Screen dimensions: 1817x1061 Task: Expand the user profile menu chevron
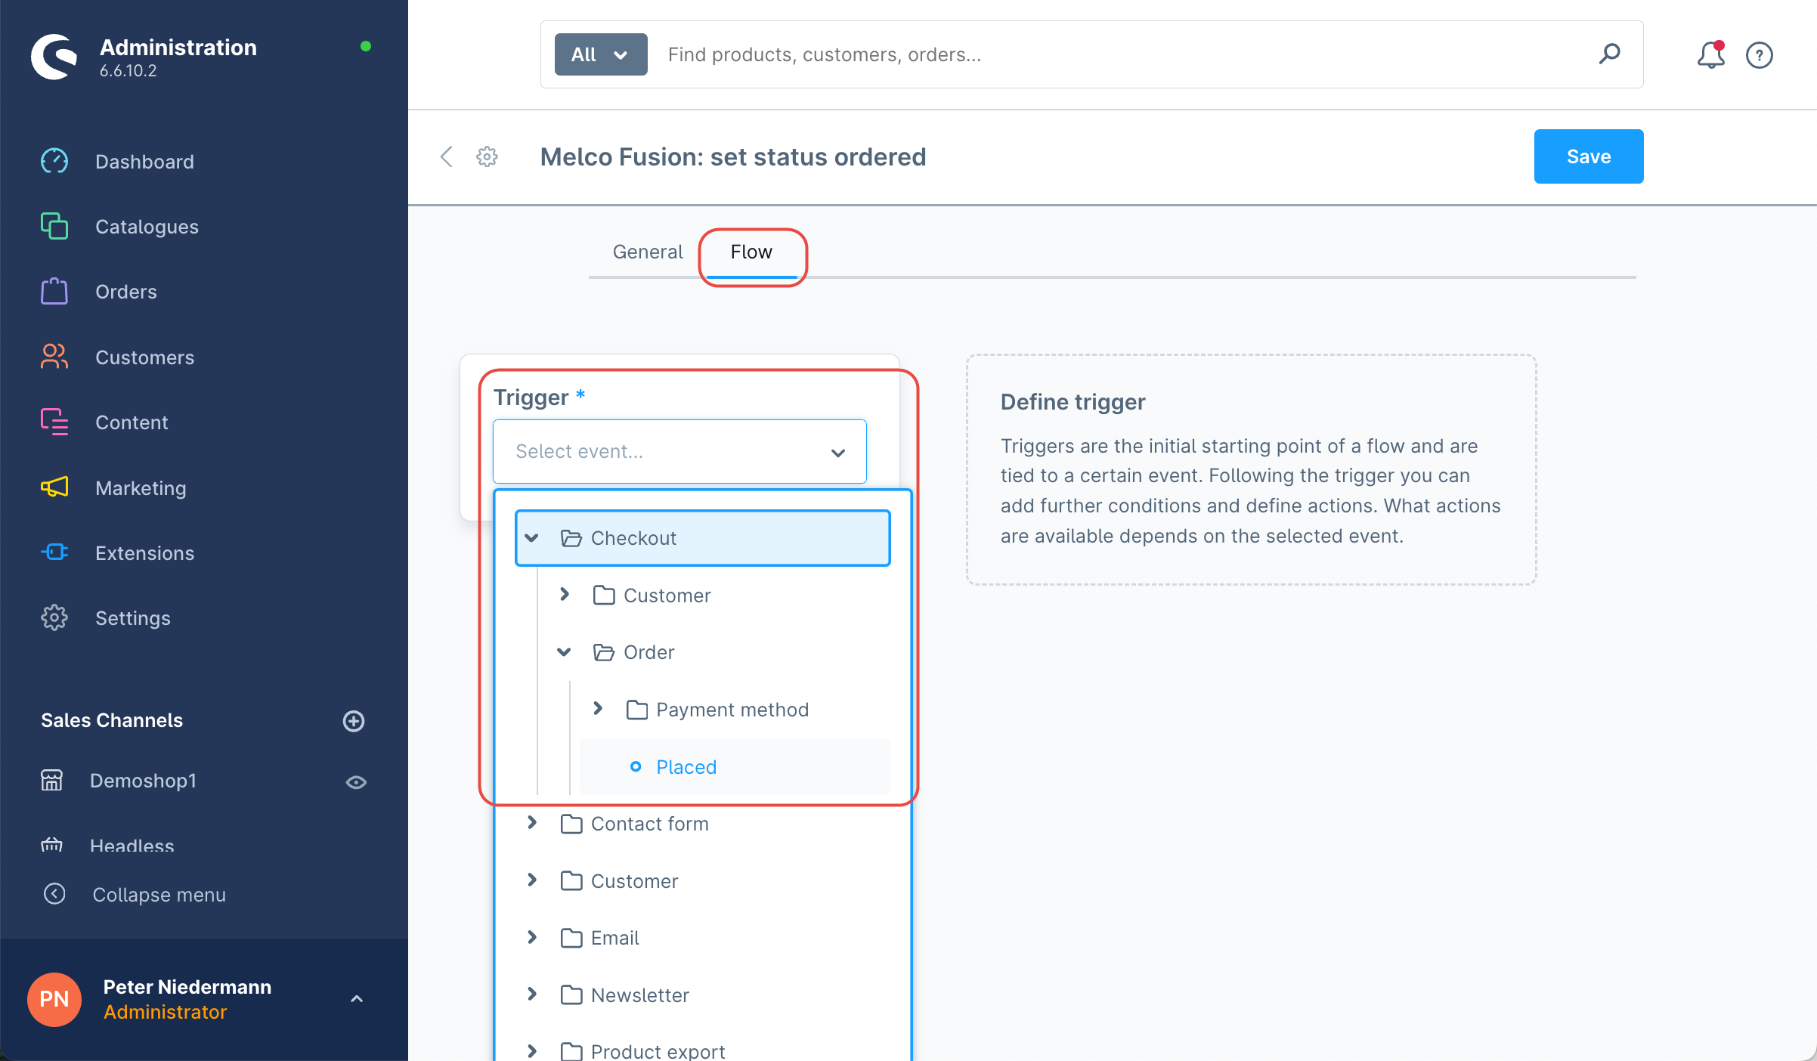point(357,999)
